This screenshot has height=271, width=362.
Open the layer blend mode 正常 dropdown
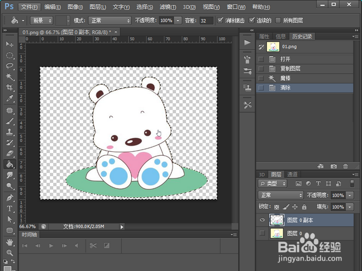point(281,195)
